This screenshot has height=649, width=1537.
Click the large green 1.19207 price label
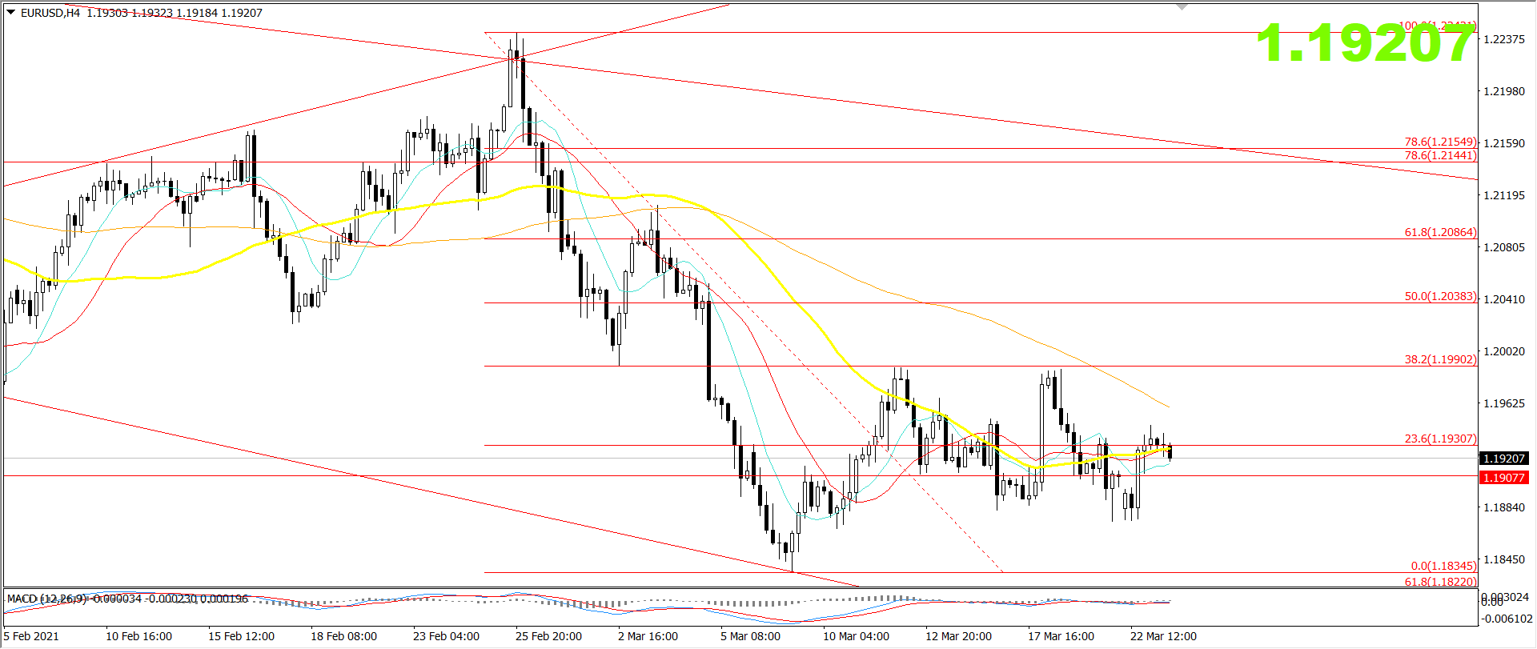(1366, 42)
